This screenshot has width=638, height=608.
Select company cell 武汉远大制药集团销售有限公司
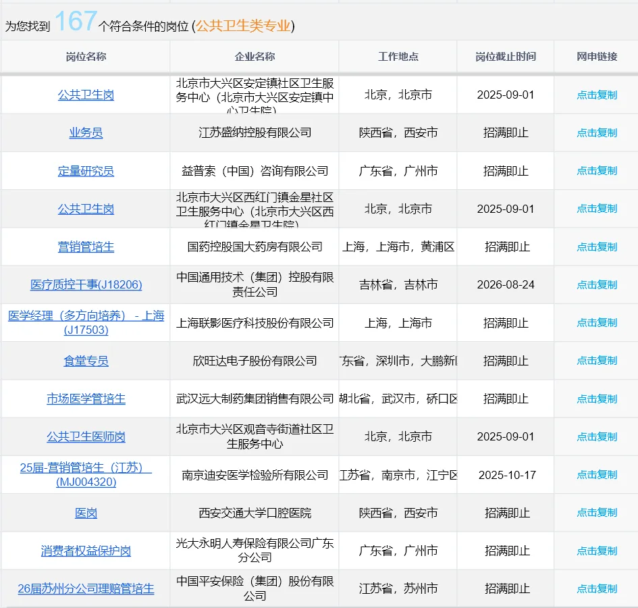coord(255,399)
